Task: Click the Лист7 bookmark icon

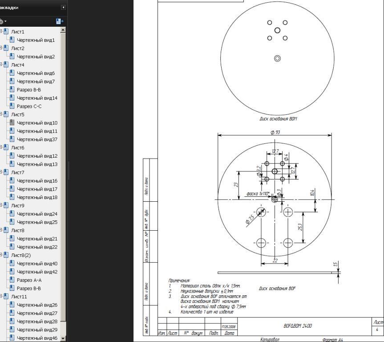Action: point(6,172)
